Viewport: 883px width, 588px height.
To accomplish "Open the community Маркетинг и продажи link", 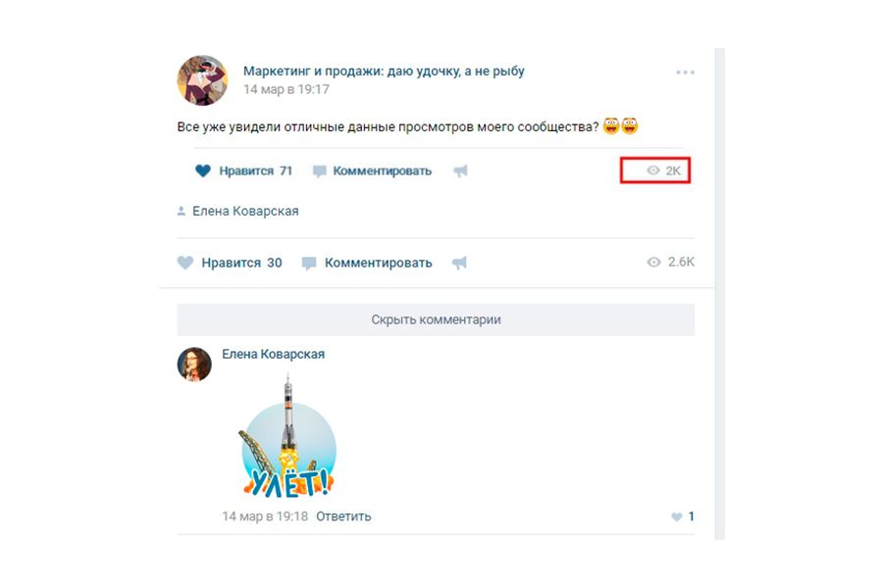I will coord(384,71).
